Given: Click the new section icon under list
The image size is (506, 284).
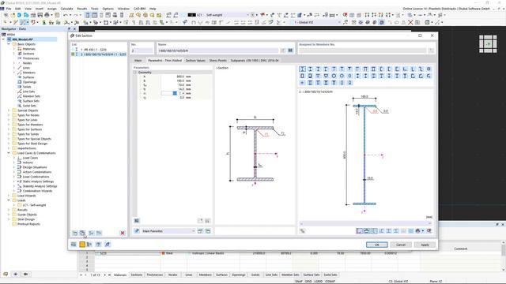Looking at the screenshot, I should (75, 233).
